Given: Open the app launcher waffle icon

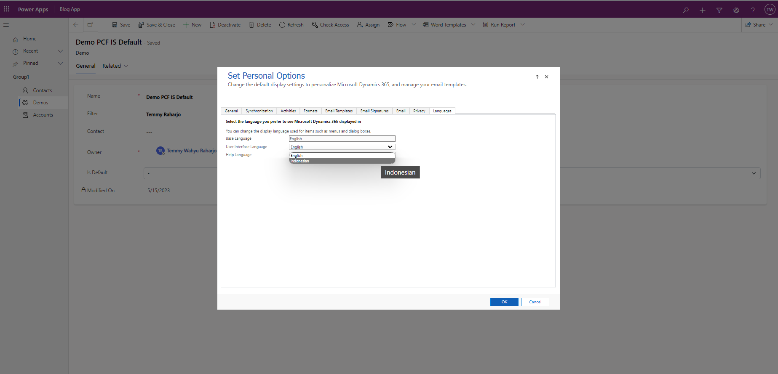Looking at the screenshot, I should [x=6, y=9].
